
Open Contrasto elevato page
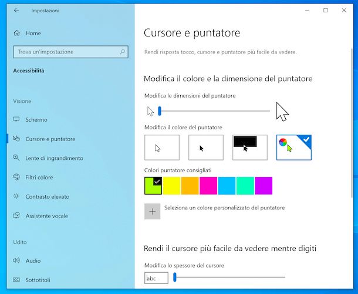click(x=71, y=196)
